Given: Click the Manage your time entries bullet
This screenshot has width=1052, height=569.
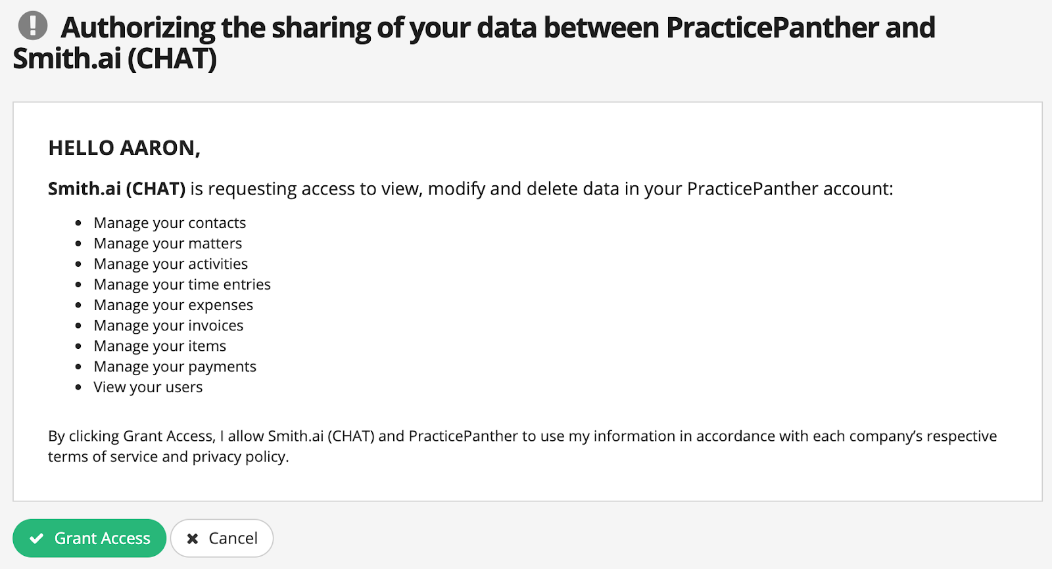Looking at the screenshot, I should 182,284.
